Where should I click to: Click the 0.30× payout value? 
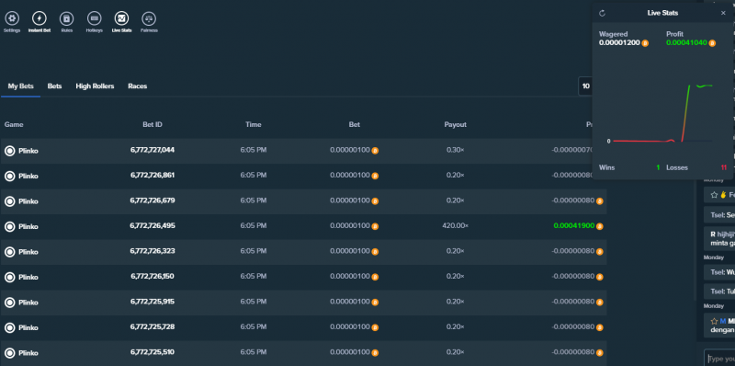tap(455, 150)
